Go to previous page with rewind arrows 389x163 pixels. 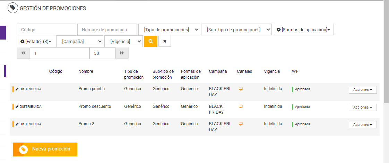click(23, 53)
